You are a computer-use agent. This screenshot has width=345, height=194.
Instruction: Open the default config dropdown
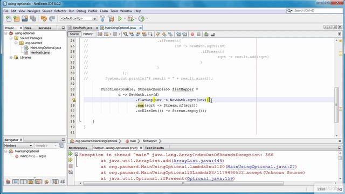tap(95, 19)
